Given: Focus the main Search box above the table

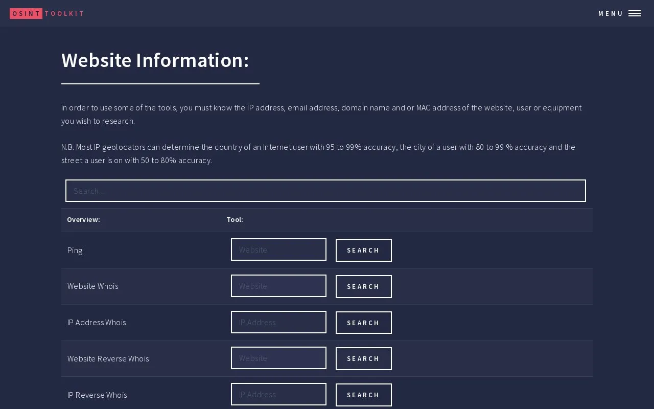Looking at the screenshot, I should coord(325,191).
